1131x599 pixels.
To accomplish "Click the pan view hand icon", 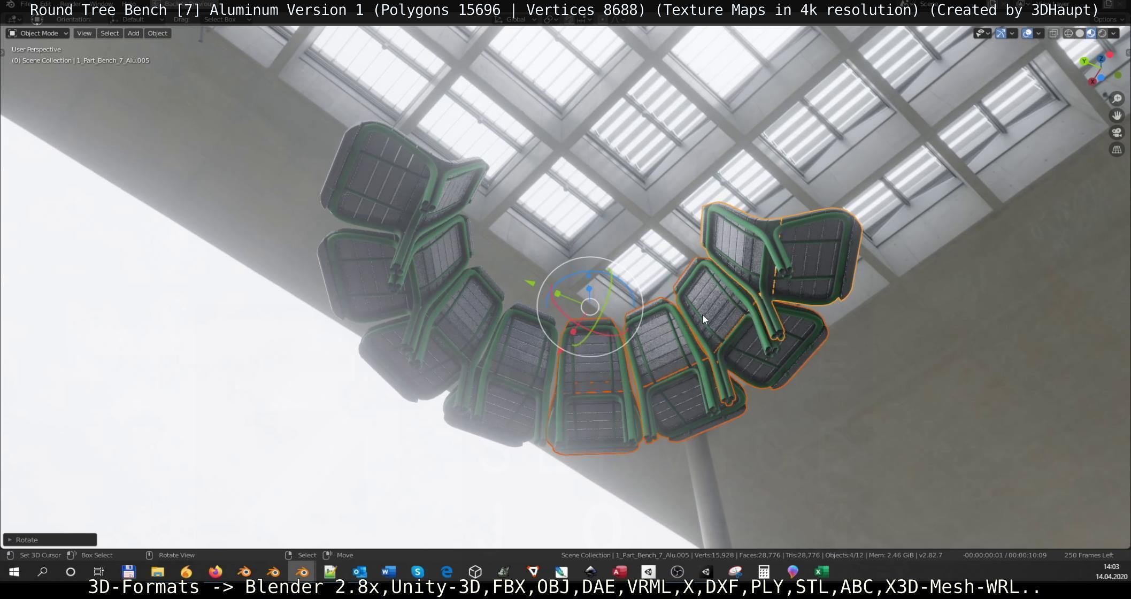I will click(x=1117, y=116).
